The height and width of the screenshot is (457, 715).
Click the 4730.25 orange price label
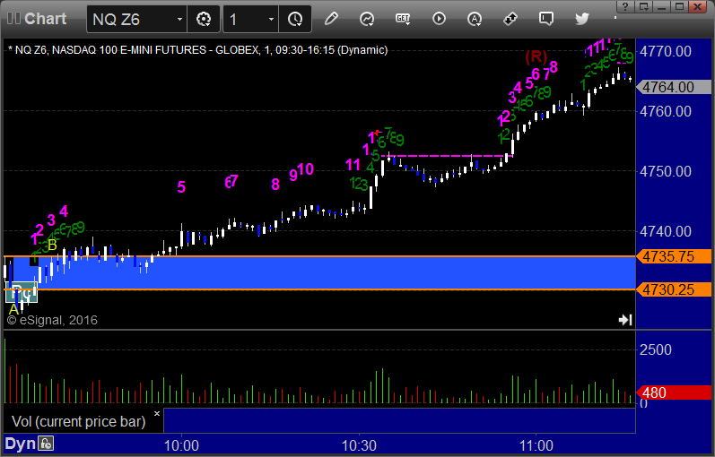pyautogui.click(x=673, y=289)
